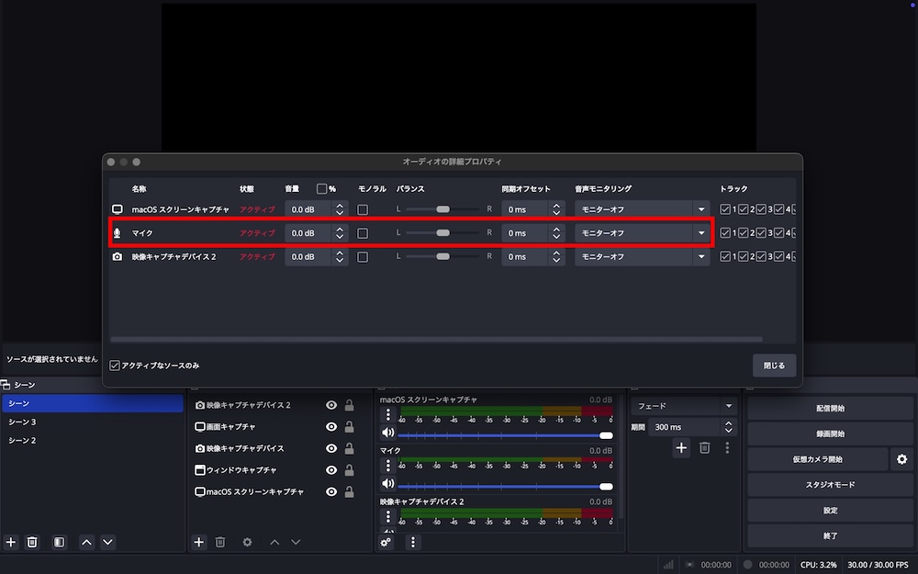Lock the 画面キャプチャ source
918x574 pixels.
(x=349, y=426)
